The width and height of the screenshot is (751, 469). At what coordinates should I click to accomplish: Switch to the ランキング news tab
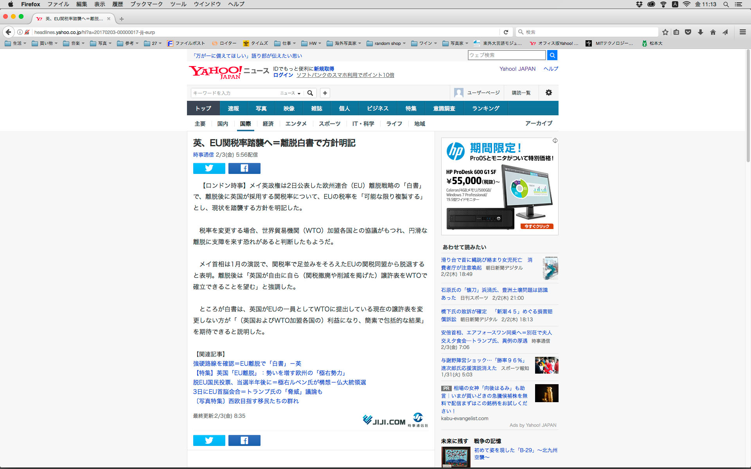[x=485, y=108]
